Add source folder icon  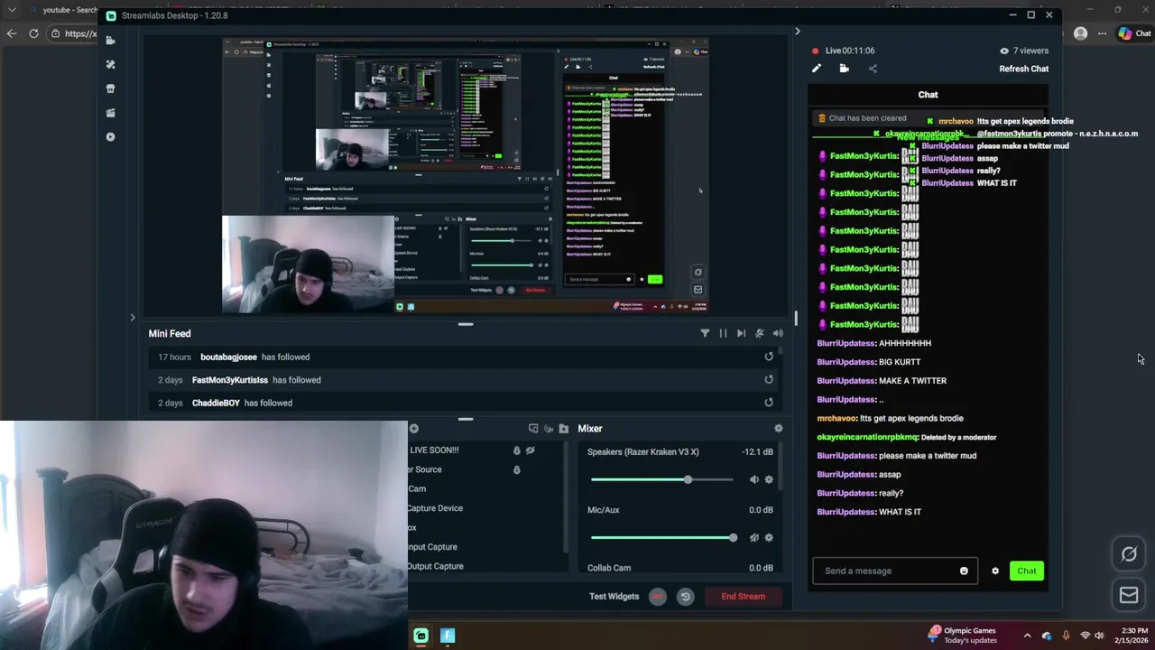pos(564,429)
